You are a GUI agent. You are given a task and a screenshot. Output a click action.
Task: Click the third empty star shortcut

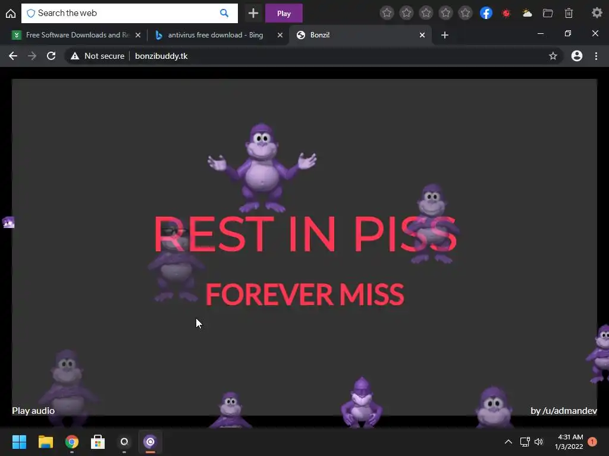pyautogui.click(x=426, y=13)
